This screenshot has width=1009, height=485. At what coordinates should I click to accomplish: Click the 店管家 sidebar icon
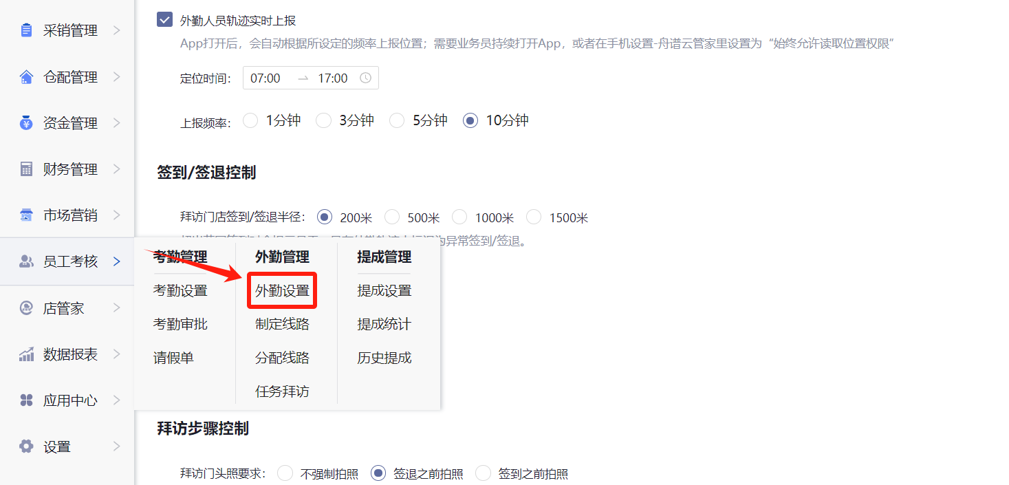(x=26, y=308)
